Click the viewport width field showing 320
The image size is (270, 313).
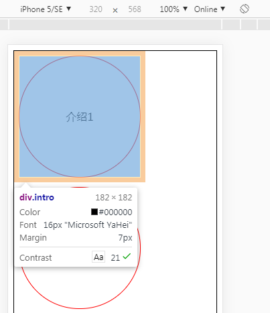click(x=96, y=9)
